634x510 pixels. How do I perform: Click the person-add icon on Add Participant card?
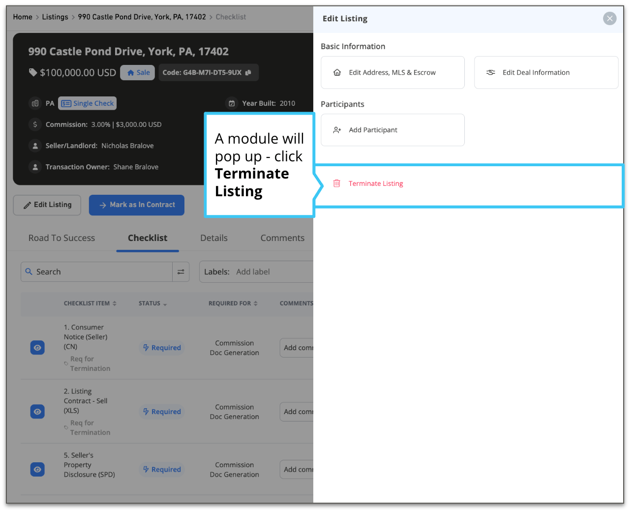point(337,130)
